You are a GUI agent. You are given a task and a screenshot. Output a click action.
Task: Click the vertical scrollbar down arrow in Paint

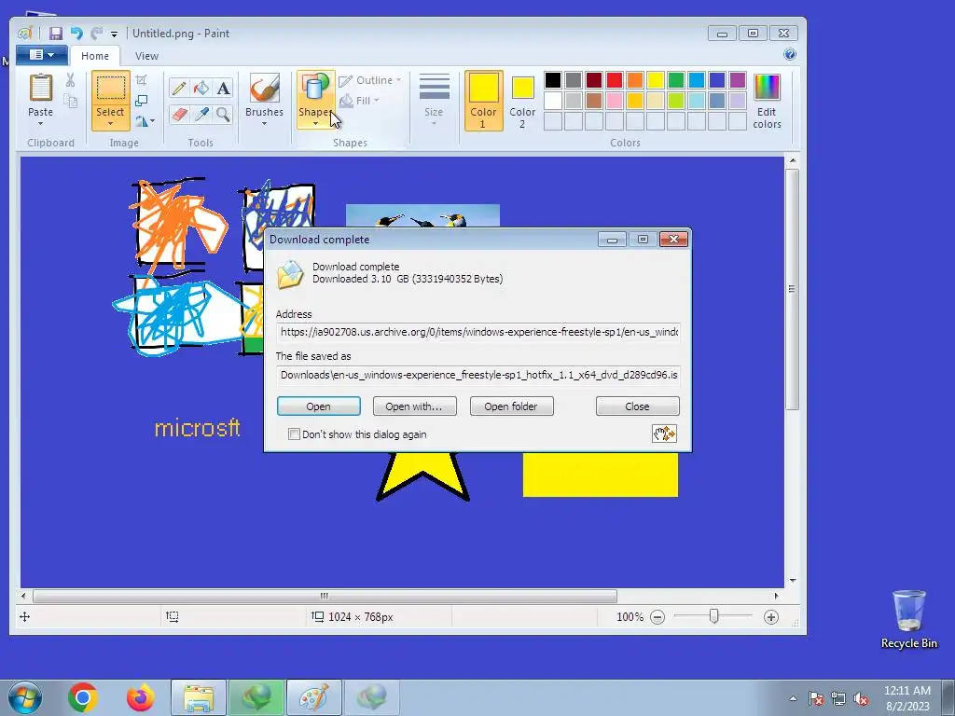(793, 580)
